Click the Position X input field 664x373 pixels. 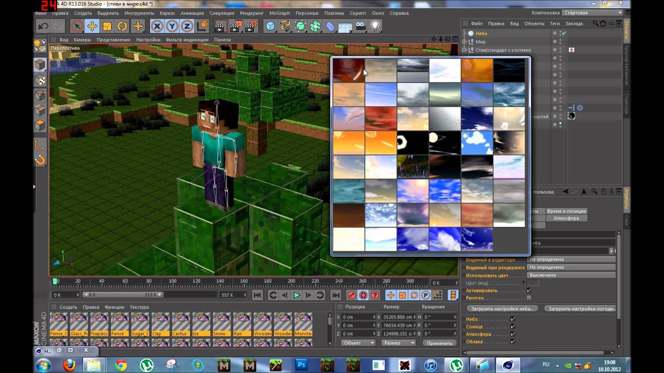(x=358, y=317)
